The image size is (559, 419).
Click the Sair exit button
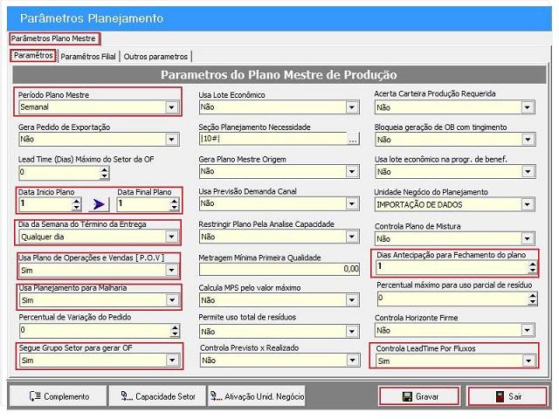point(507,396)
